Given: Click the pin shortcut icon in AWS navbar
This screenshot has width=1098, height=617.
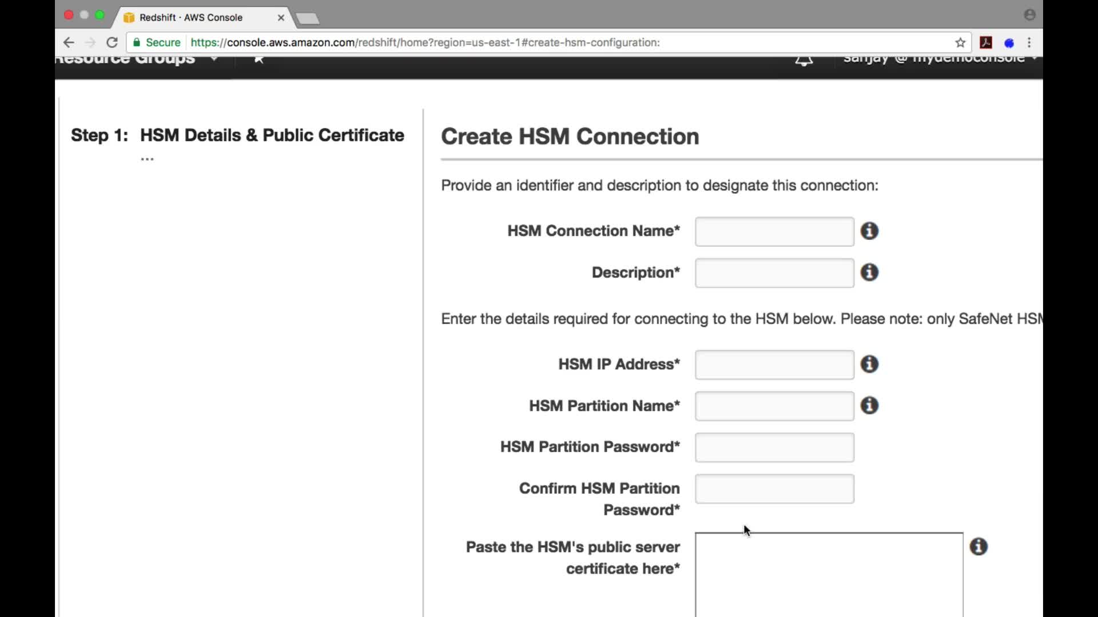Looking at the screenshot, I should coord(259,59).
